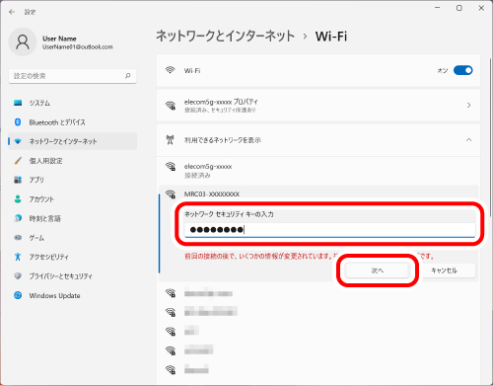
Task: Open ゲーム settings category
Action: click(72, 238)
